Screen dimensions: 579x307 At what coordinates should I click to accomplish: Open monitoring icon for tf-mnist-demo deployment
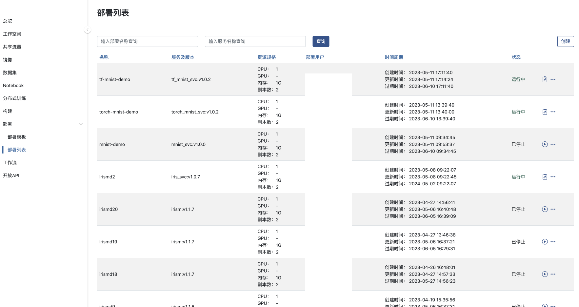(x=545, y=79)
